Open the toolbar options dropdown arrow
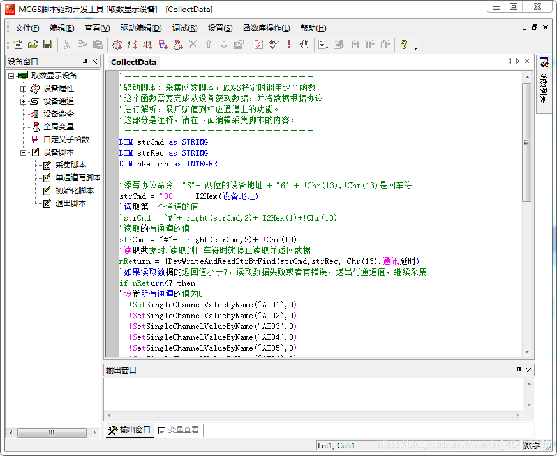 tap(415, 48)
